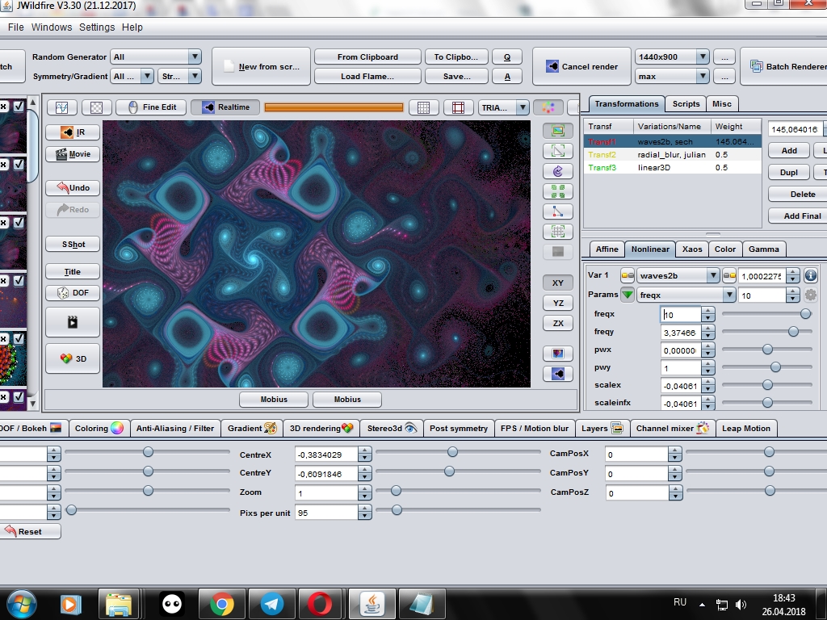Image resolution: width=827 pixels, height=620 pixels.
Task: Open the Random Generator dropdown
Action: (x=156, y=57)
